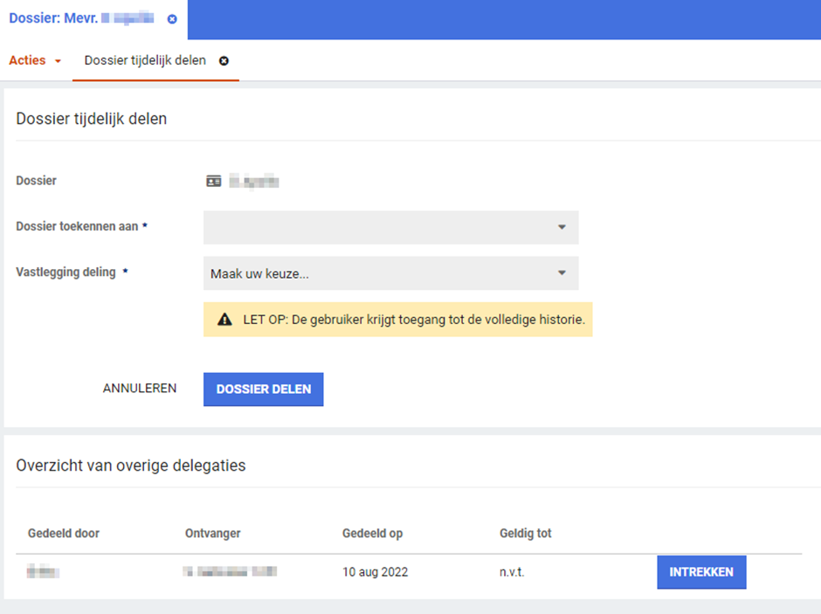Click the 'Gedeeld door' column header
Screen dimensions: 821x614
point(64,534)
